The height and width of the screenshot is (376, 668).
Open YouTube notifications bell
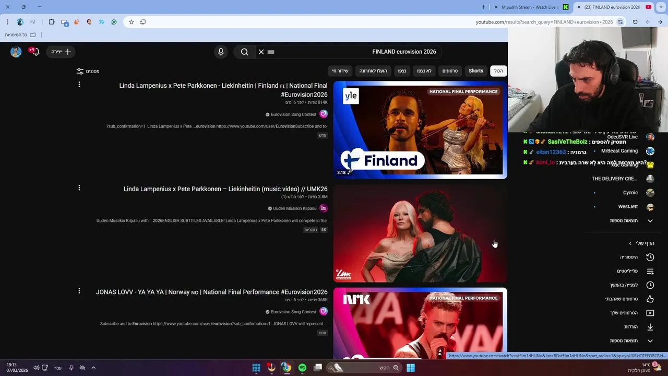tap(35, 52)
